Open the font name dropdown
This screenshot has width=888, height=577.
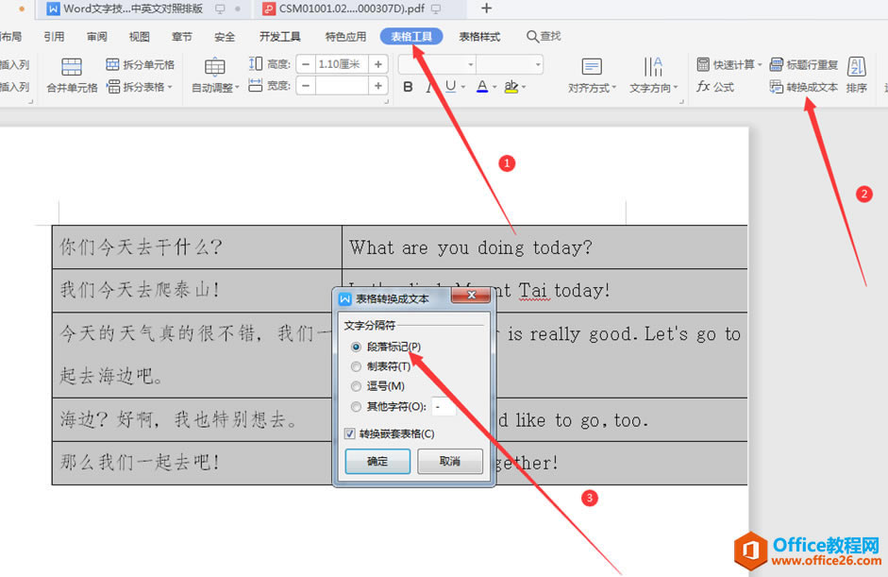tap(470, 64)
